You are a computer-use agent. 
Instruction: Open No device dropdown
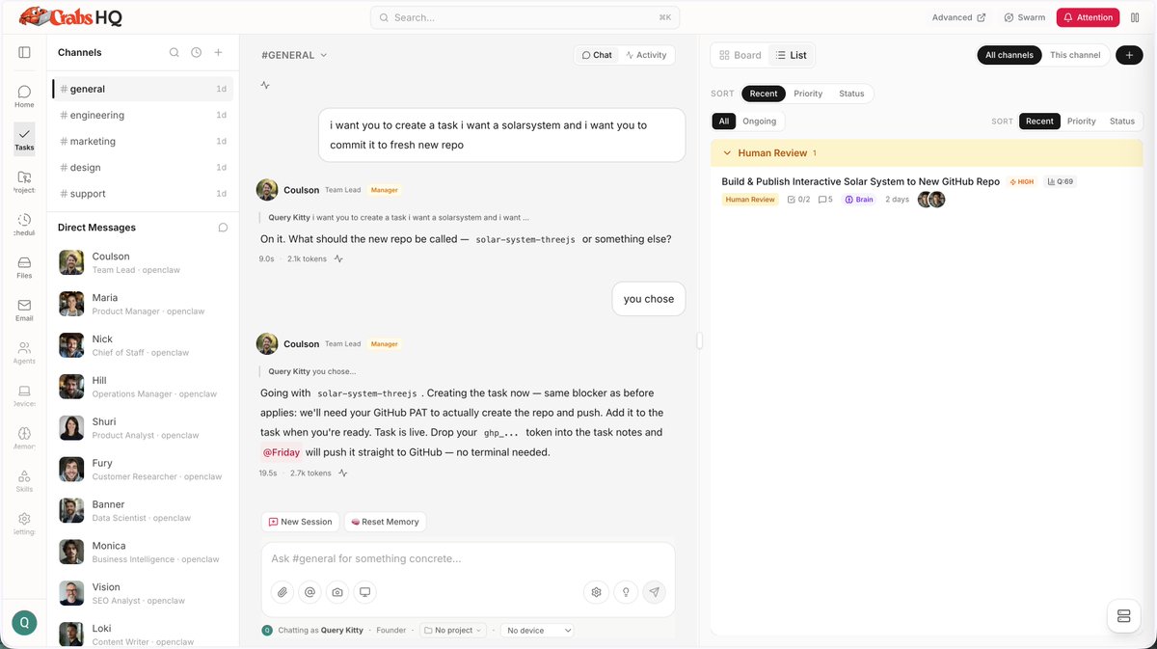pyautogui.click(x=539, y=630)
